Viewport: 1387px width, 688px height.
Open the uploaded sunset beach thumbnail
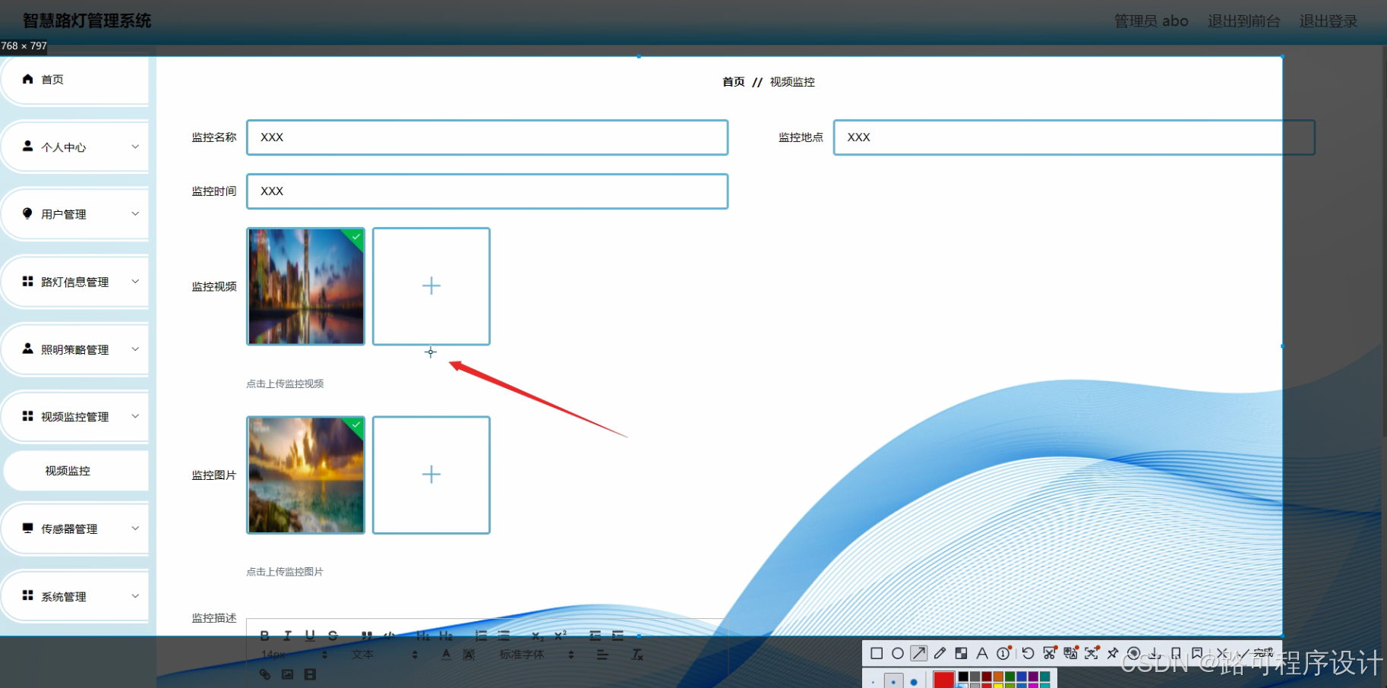tap(305, 475)
